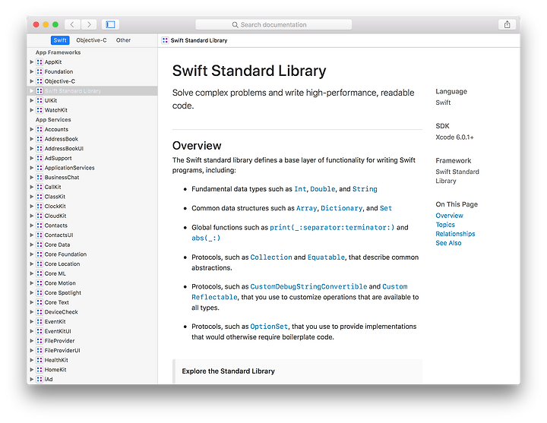Screen dimensions: 547x423
Task: Go back with the left arrow toolbar button
Action: 72,24
